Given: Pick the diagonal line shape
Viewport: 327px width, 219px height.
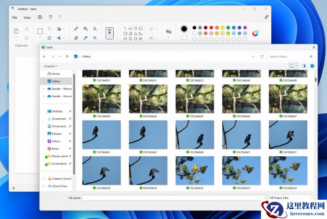Looking at the screenshot, I should (x=125, y=28).
